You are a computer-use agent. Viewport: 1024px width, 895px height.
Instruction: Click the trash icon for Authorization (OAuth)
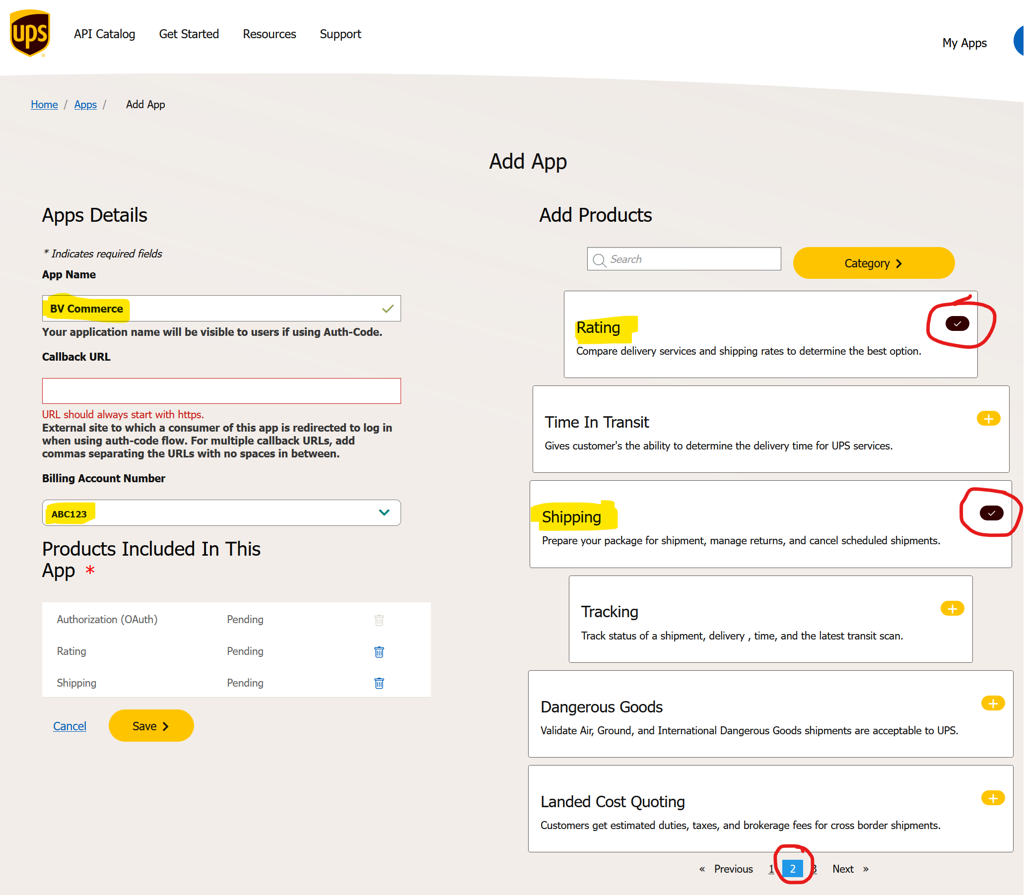(379, 620)
